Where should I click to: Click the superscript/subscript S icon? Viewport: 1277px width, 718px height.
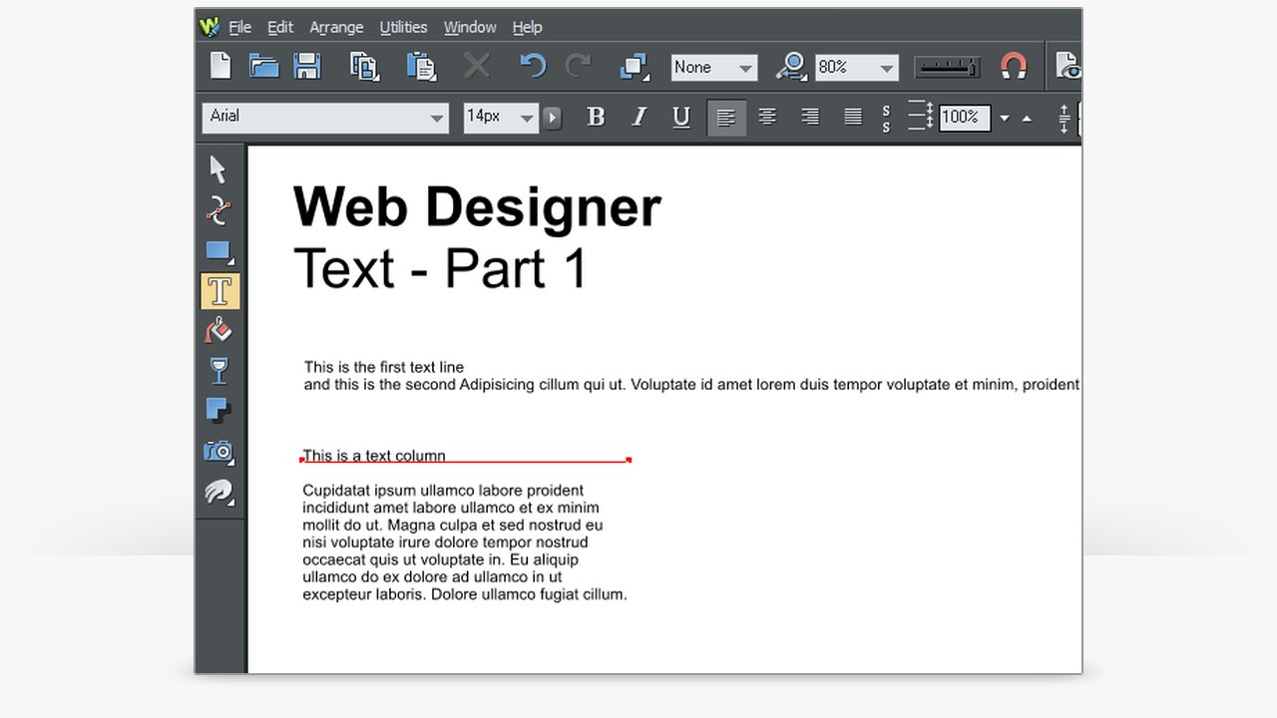tap(886, 119)
